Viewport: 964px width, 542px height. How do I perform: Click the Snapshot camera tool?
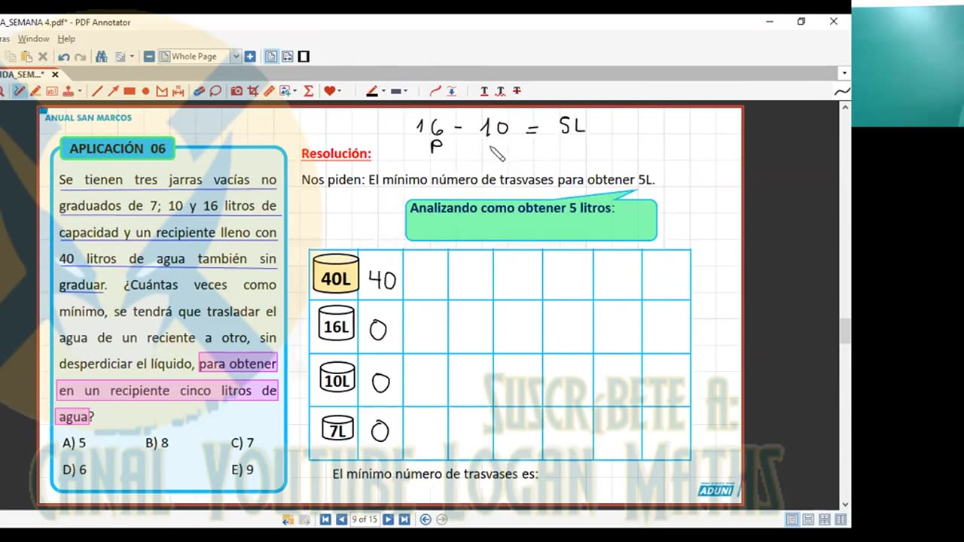click(236, 91)
